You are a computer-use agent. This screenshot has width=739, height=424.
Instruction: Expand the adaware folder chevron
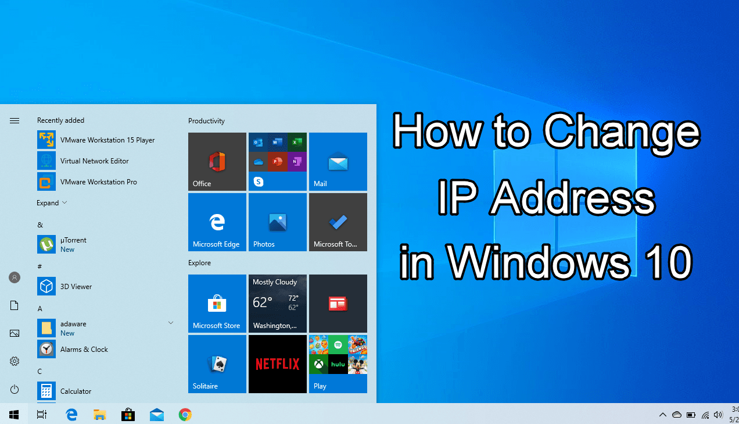(x=171, y=323)
